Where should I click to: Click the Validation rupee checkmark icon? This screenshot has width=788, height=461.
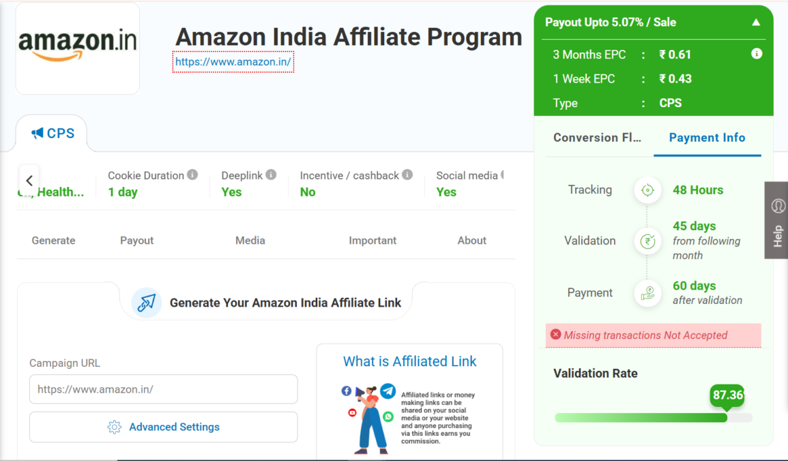tap(647, 240)
